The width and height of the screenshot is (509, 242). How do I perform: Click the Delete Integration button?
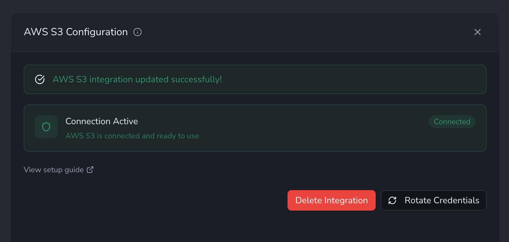point(331,200)
